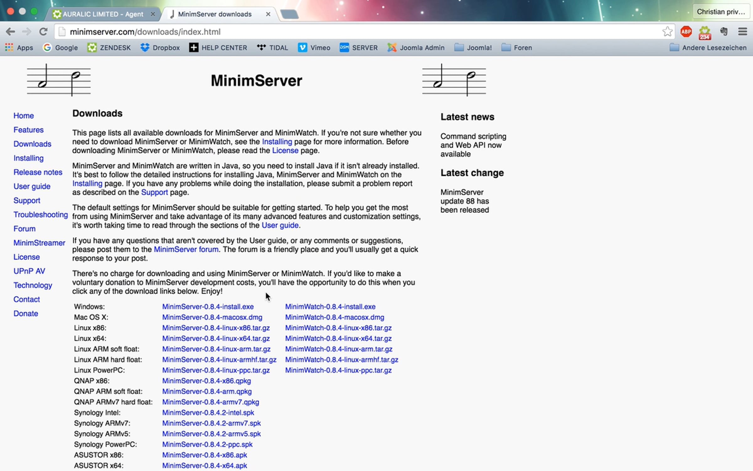Image resolution: width=753 pixels, height=471 pixels.
Task: Open Chrome hamburger menu
Action: [742, 32]
